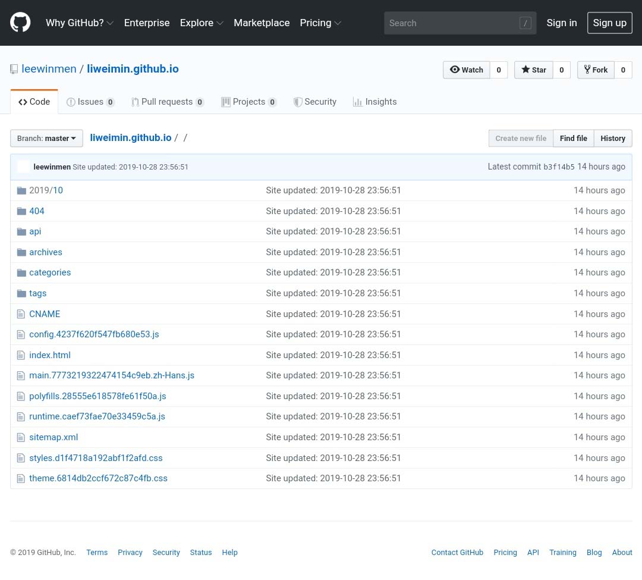
Task: Click the folder icon beside archives
Action: (x=21, y=252)
